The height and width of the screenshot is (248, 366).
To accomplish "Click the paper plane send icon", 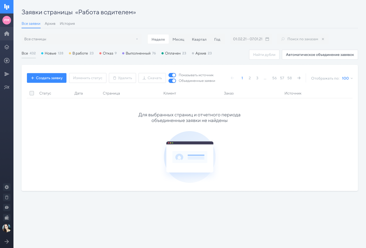I will [7, 74].
